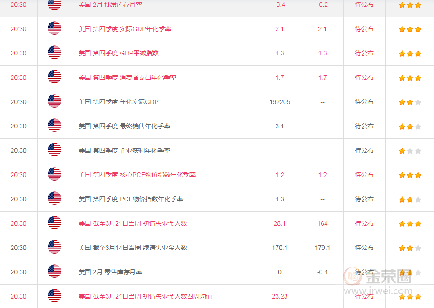Open the 美国 第四季度 实际GDP年化季率 event link

click(126, 28)
